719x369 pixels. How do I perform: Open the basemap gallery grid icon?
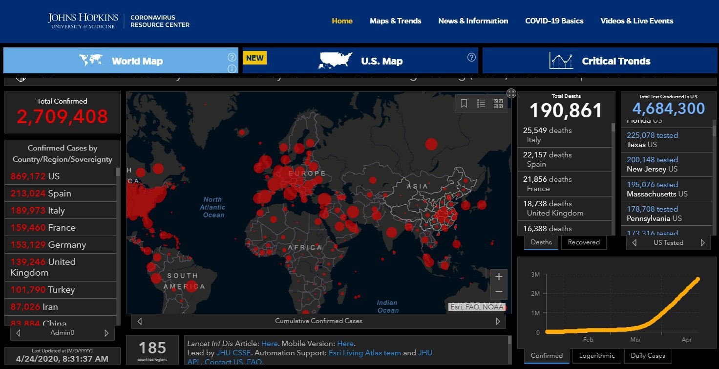click(498, 103)
